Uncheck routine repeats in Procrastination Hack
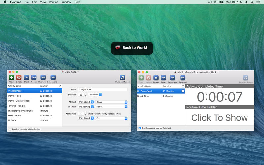This screenshot has height=165, width=264. point(140,128)
